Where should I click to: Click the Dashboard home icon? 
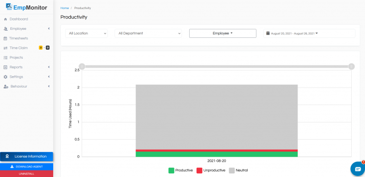pyautogui.click(x=6, y=19)
